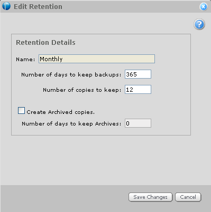Click 'Number of copies to keep:' label
211x212 pixels.
coord(82,90)
